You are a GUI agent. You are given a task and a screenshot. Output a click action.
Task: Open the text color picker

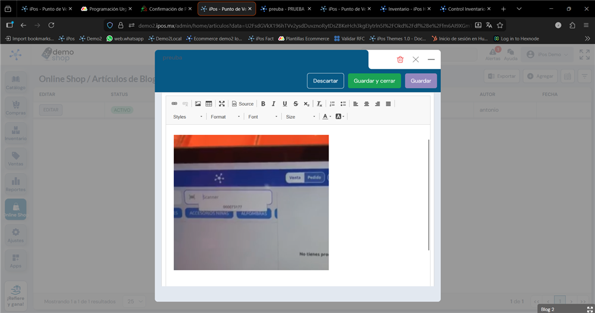coord(327,117)
